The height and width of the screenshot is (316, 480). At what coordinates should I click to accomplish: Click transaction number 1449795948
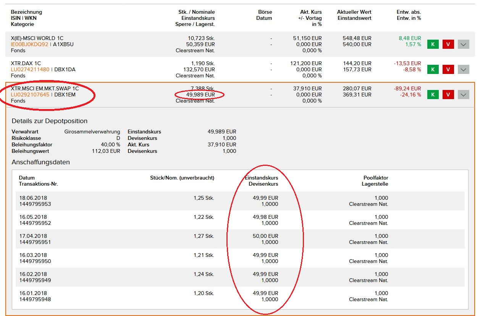(x=35, y=300)
